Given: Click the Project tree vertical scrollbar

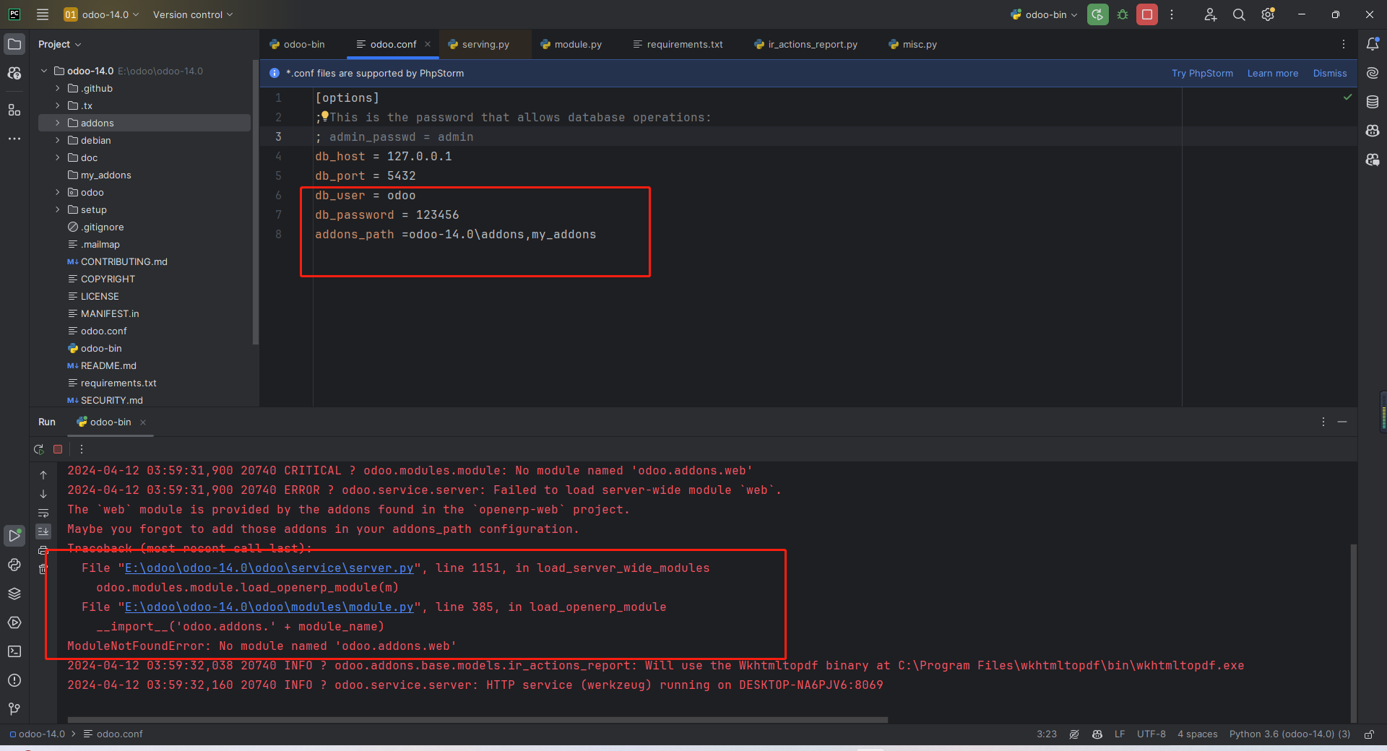Looking at the screenshot, I should click(x=255, y=202).
